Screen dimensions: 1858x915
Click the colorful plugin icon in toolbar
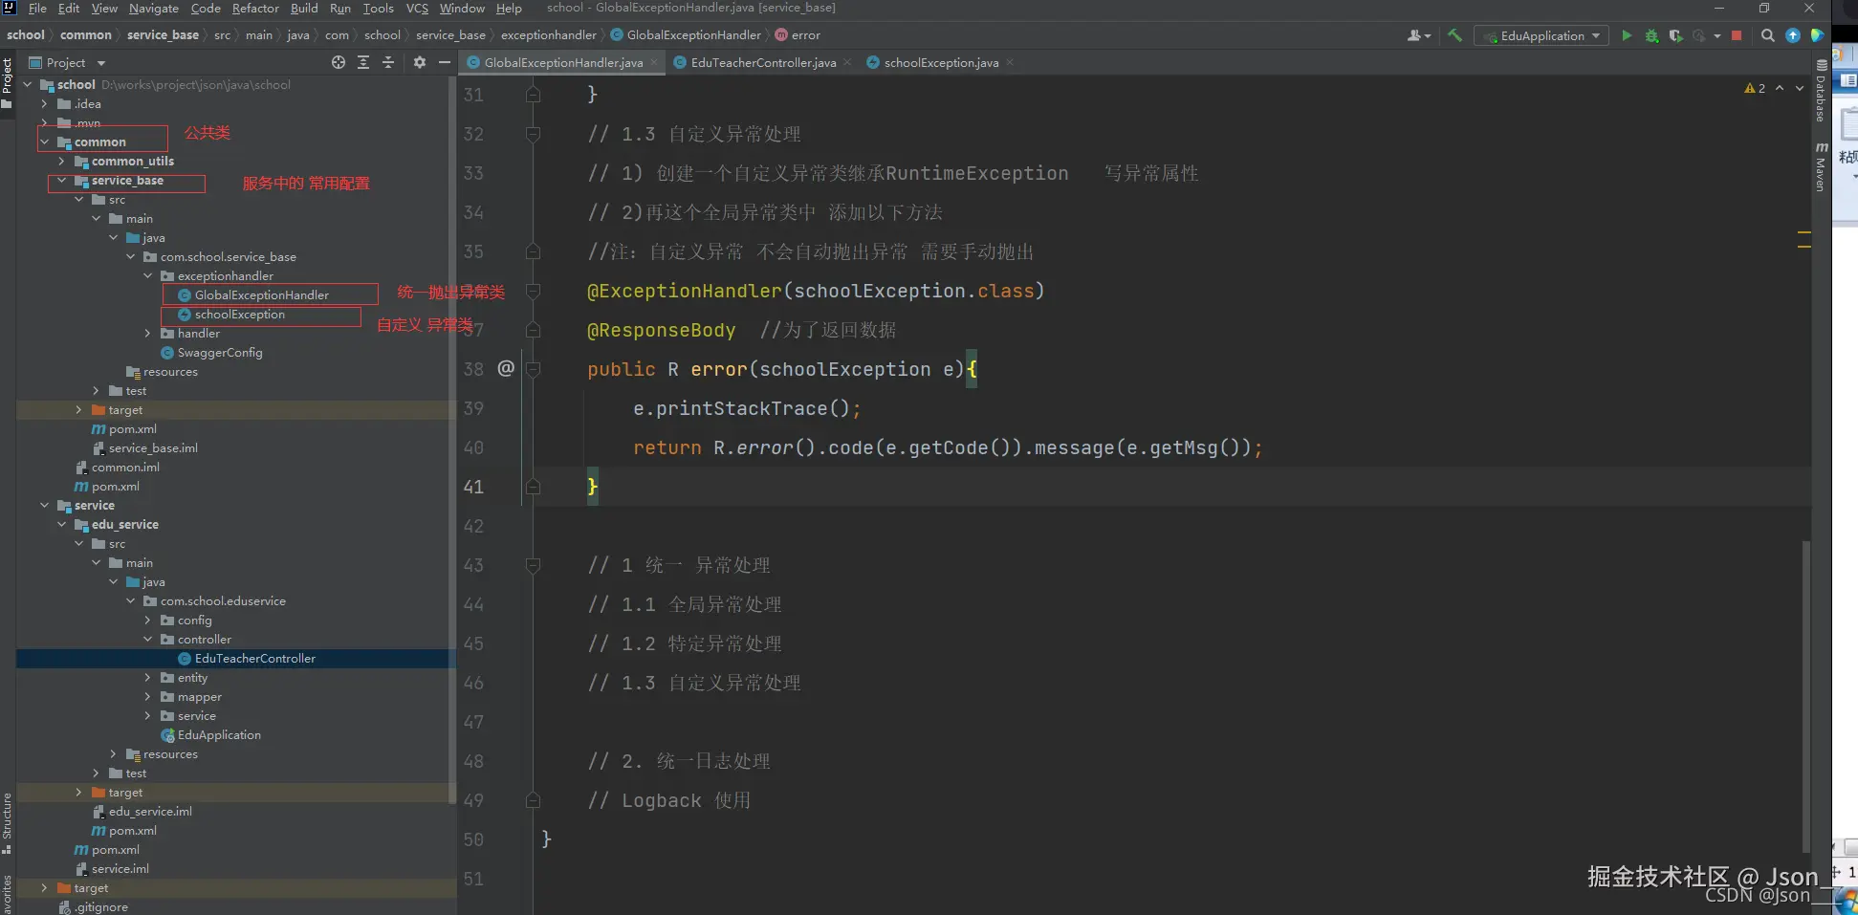pyautogui.click(x=1817, y=35)
